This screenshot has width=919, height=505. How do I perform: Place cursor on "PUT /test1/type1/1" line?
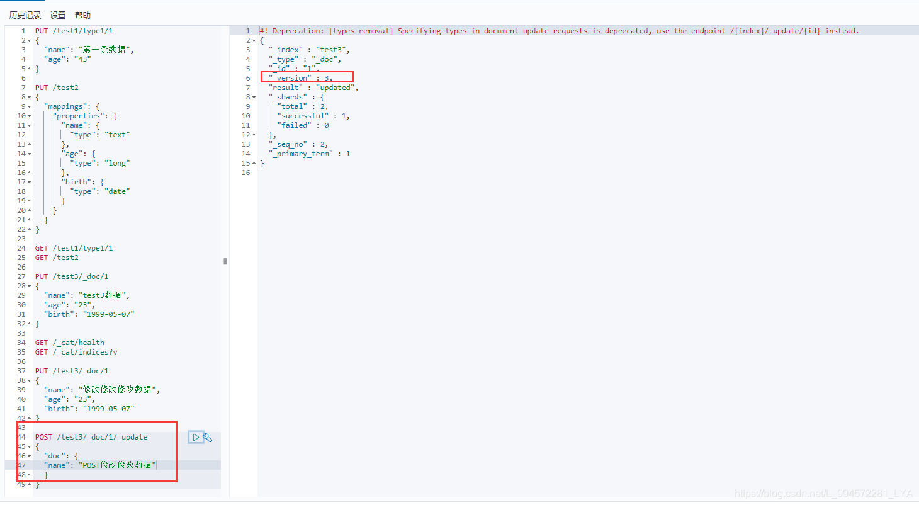point(74,31)
